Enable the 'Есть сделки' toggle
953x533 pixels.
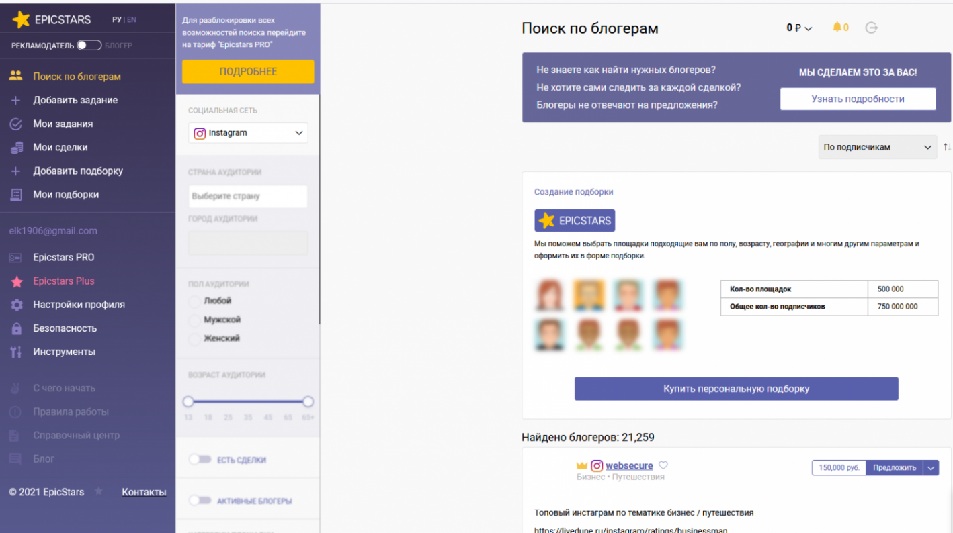[200, 460]
